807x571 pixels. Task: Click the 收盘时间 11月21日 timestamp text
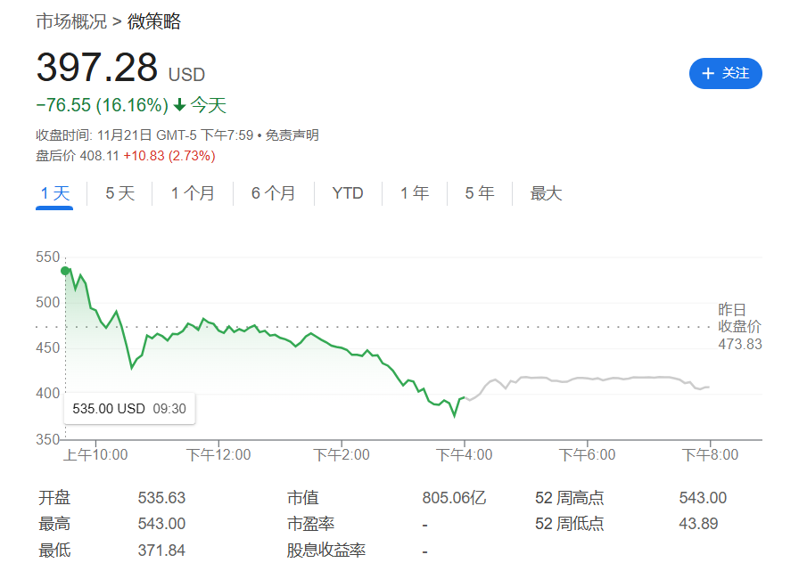tap(144, 135)
